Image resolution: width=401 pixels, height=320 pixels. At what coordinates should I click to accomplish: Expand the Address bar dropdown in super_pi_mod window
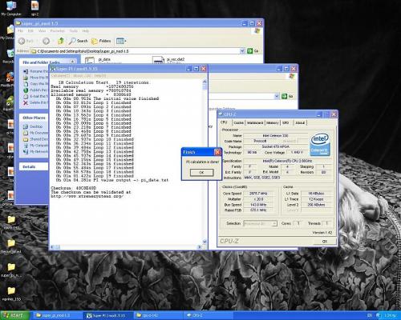pos(242,50)
